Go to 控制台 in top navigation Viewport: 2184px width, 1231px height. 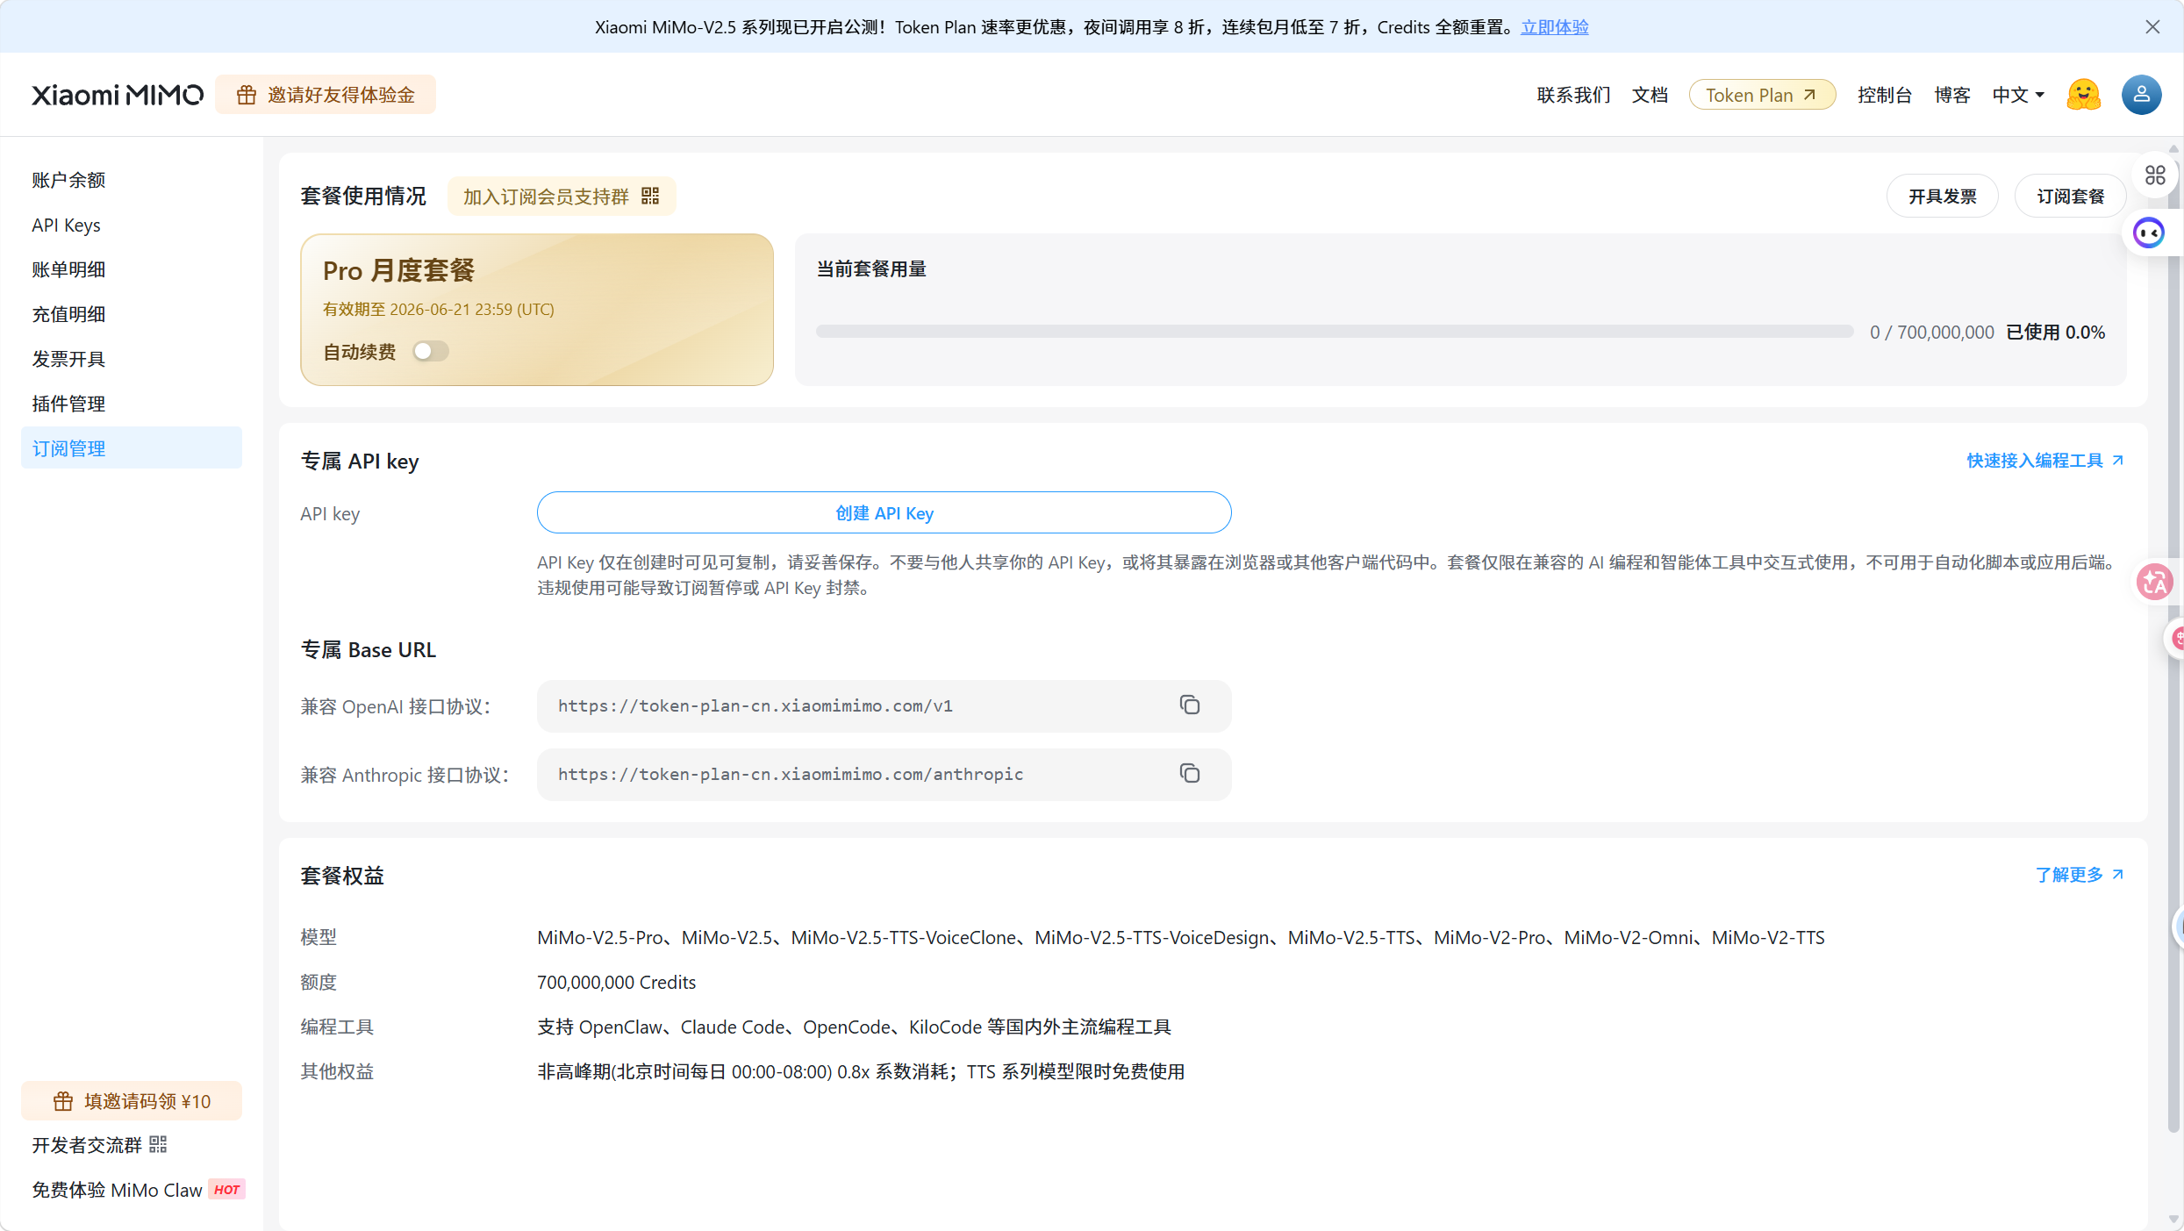tap(1885, 95)
